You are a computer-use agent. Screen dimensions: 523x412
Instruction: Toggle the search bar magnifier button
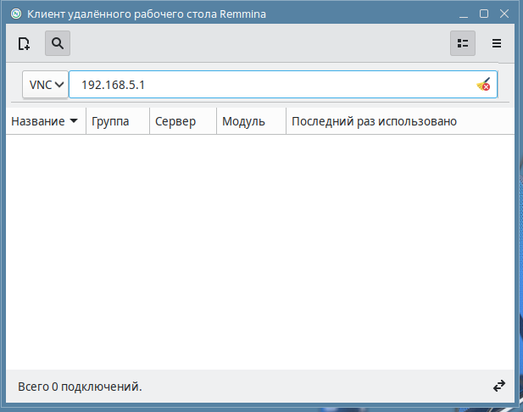pos(58,43)
